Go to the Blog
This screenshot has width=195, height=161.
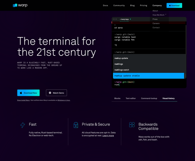pyautogui.click(x=132, y=6)
